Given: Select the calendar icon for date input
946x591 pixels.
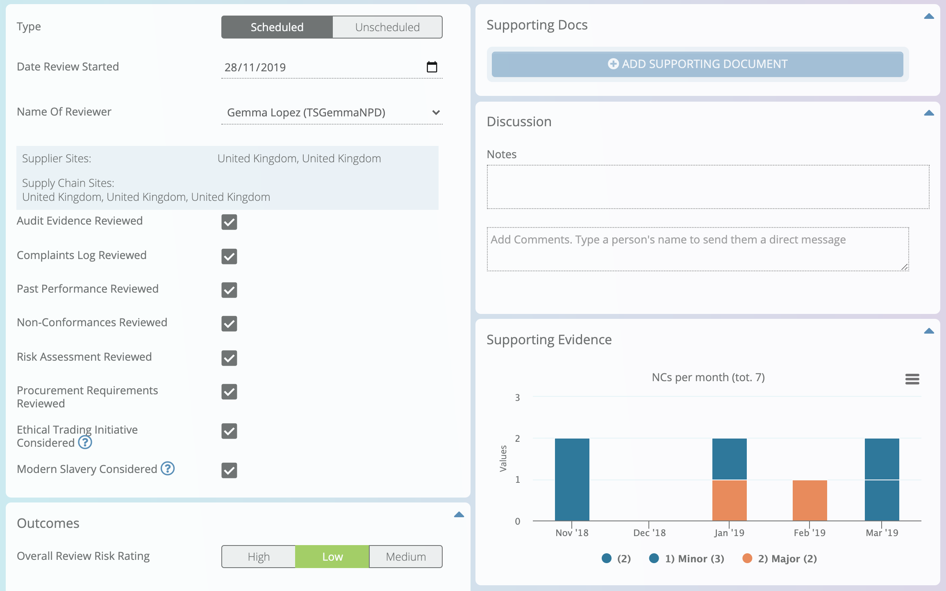Looking at the screenshot, I should point(432,66).
